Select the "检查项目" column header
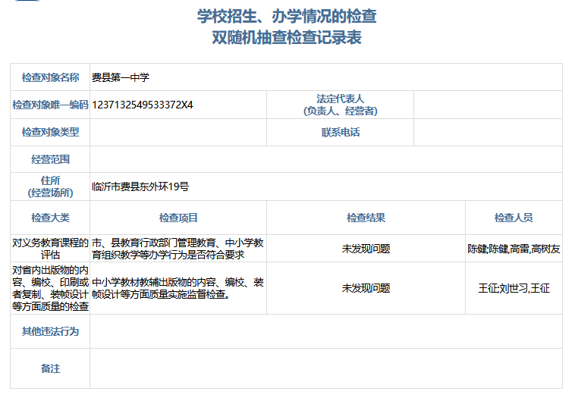Viewport: 572px width, 398px height. [x=178, y=218]
